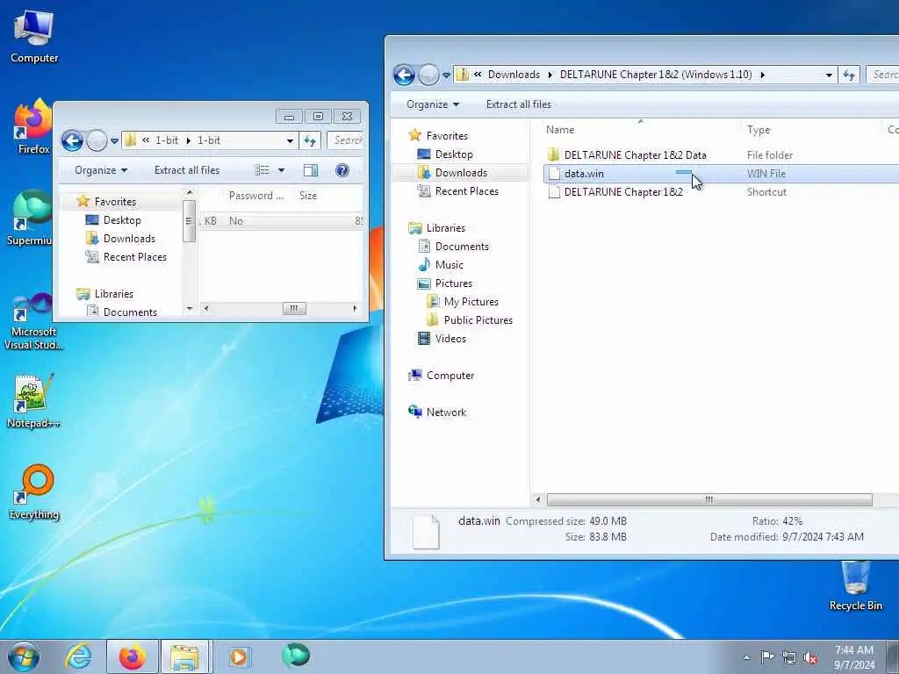Select My Pictures in DELTARUNE window sidebar

[x=471, y=302]
